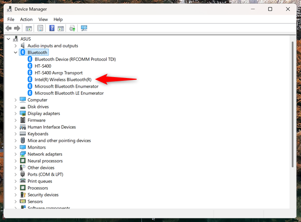The height and width of the screenshot is (222, 301).
Task: Click the Action pane toolbar icon
Action: pyautogui.click(x=61, y=28)
